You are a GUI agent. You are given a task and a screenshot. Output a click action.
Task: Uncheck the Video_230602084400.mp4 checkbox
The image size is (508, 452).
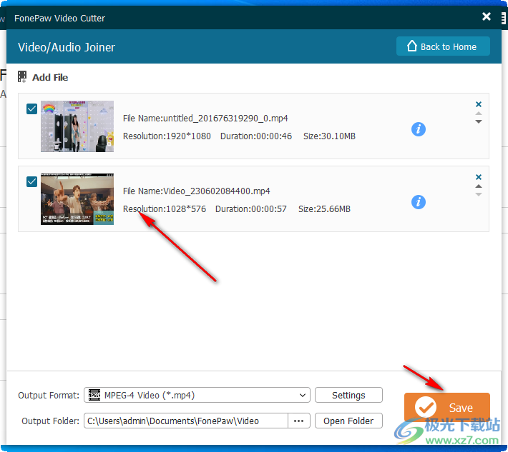point(31,181)
